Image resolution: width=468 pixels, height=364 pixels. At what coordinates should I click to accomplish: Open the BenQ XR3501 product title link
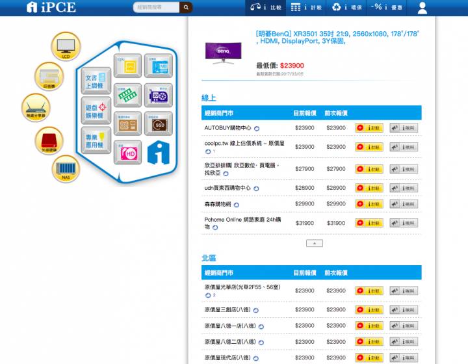click(337, 37)
